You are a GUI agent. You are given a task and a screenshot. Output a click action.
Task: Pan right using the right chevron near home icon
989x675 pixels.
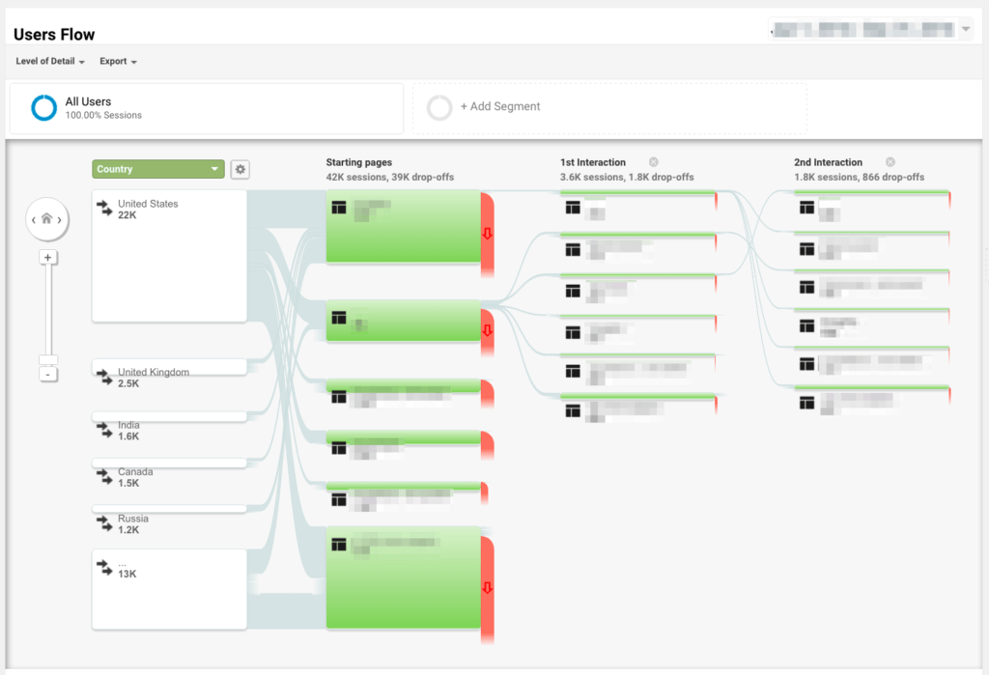click(x=61, y=220)
